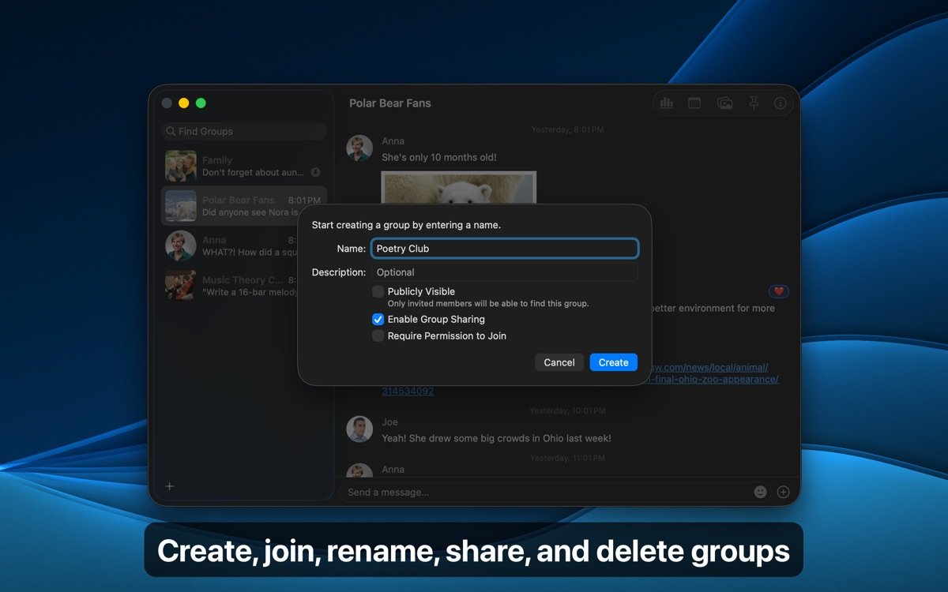948x592 pixels.
Task: Open the group events calendar icon
Action: click(695, 103)
